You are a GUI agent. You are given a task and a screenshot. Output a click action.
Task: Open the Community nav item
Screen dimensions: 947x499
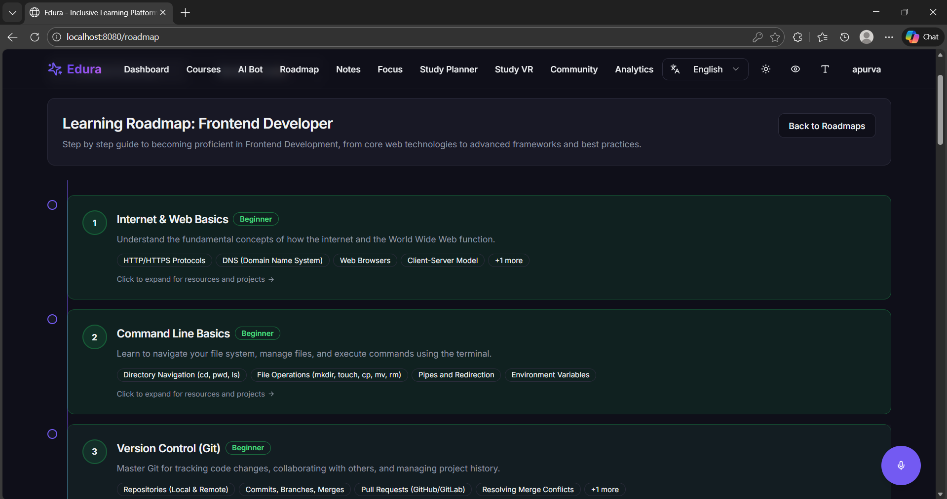pos(574,69)
